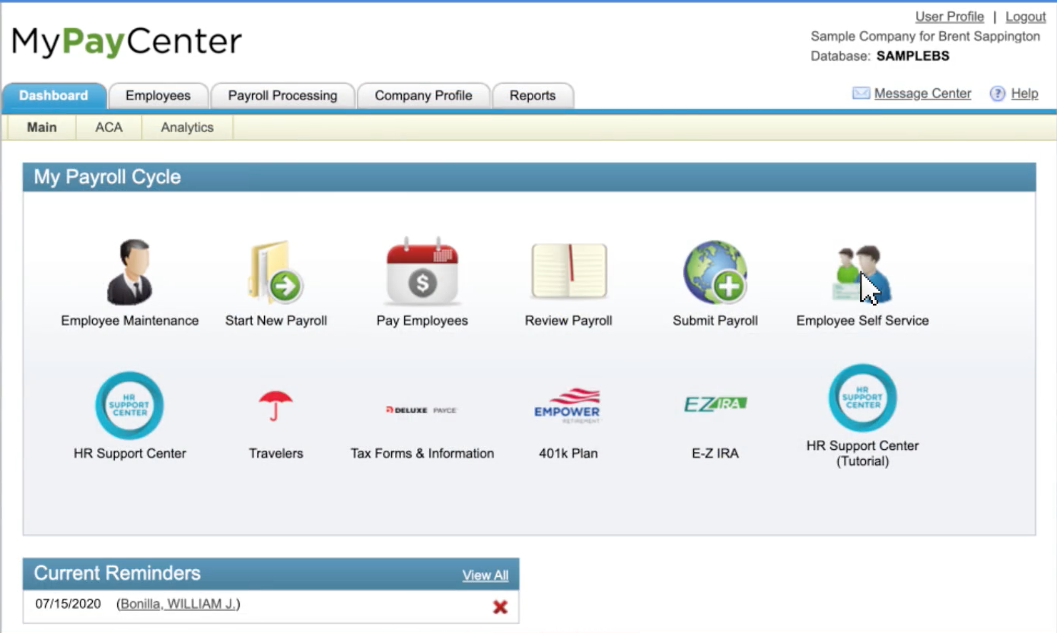Click the Start New Payroll label
This screenshot has height=633, width=1057.
(275, 321)
